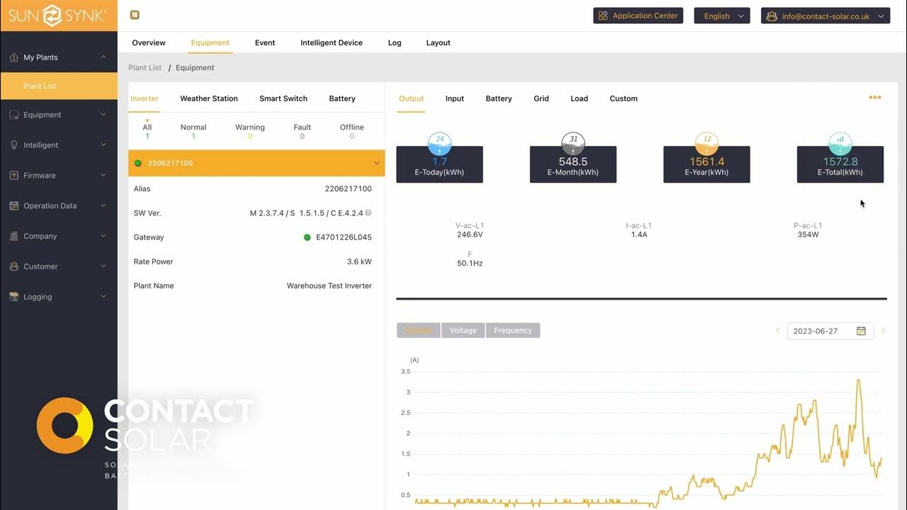
Task: Go to previous day arrow
Action: click(777, 331)
